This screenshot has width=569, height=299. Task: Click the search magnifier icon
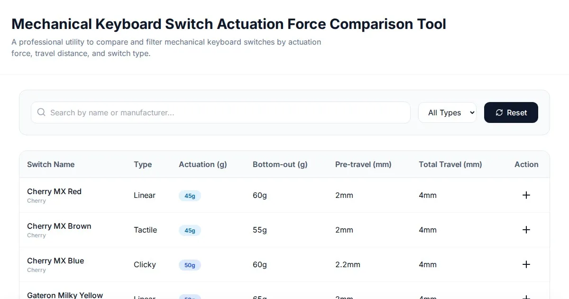point(41,112)
